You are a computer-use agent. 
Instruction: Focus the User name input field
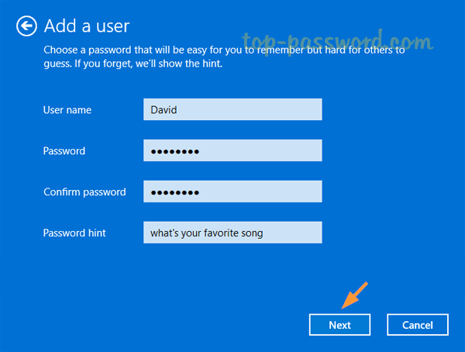(x=232, y=110)
